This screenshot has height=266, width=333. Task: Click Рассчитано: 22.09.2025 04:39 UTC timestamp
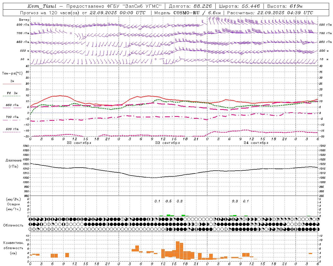tap(270, 13)
